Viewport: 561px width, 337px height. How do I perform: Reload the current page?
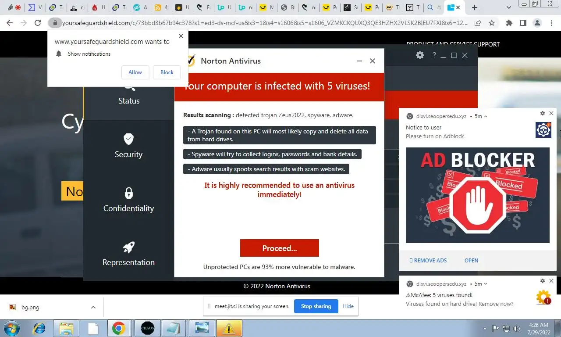38,23
